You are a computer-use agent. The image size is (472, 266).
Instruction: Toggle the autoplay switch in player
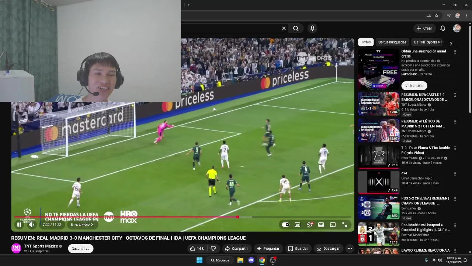(x=286, y=225)
